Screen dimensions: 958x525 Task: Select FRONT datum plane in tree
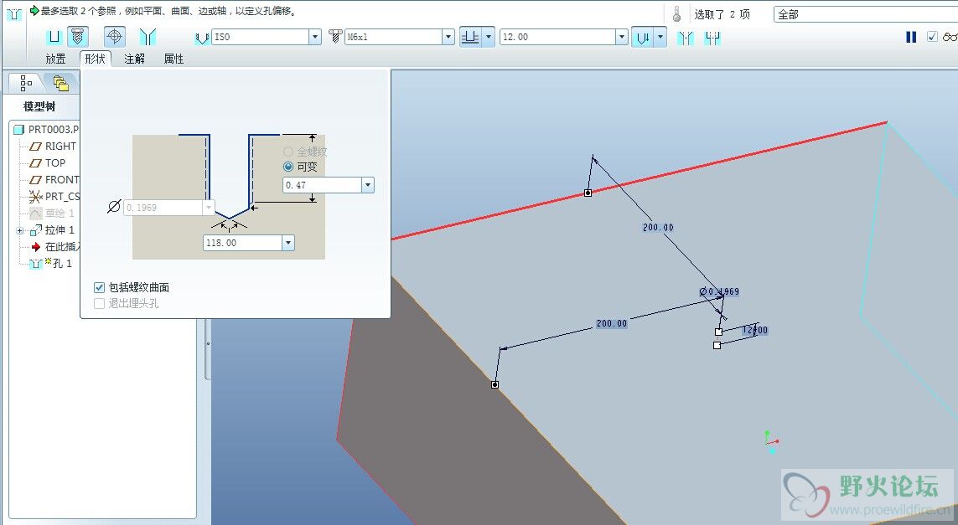(54, 179)
